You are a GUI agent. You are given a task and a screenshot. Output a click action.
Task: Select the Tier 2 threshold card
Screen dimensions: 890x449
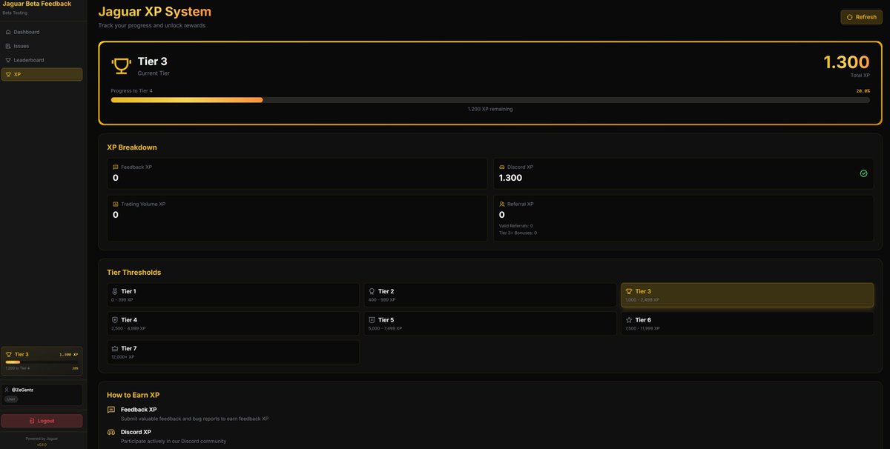pos(490,295)
